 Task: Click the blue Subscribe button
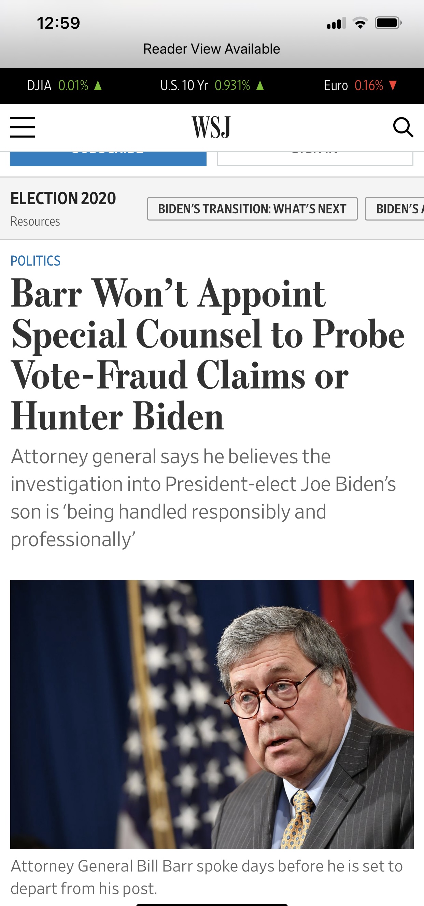click(108, 159)
